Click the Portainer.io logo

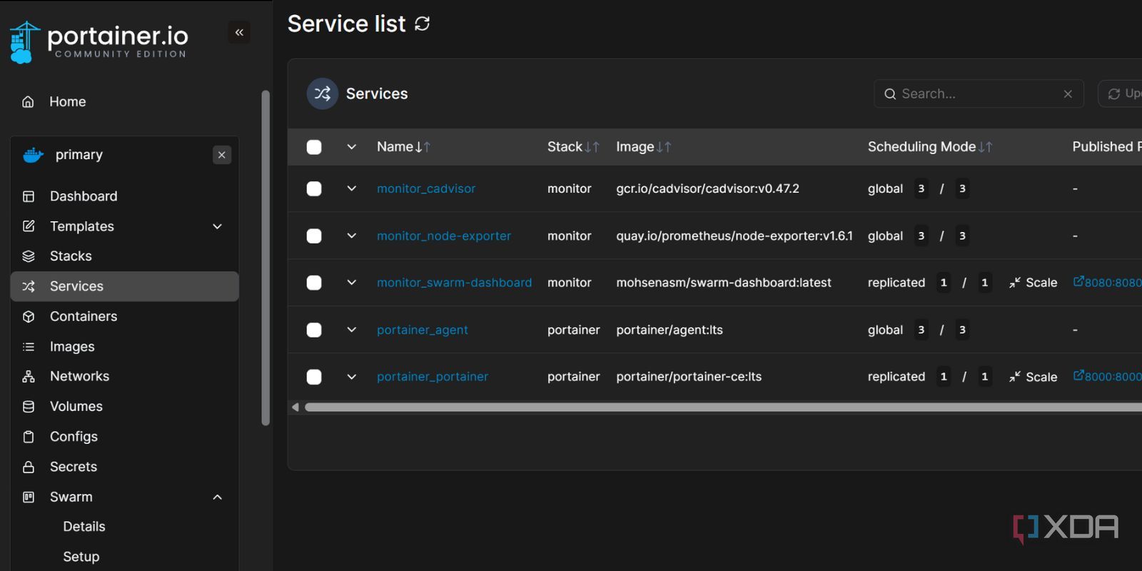pos(98,42)
